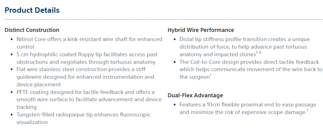The width and height of the screenshot is (323, 131).
Task: Click the Coil-to-Core design bullet text
Action: pyautogui.click(x=251, y=69)
